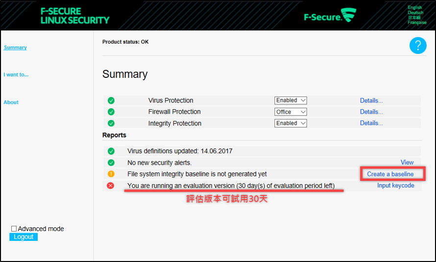Open the Integrity Protection status dropdown

point(291,123)
